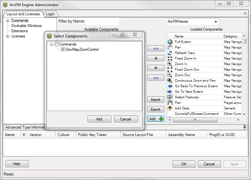This screenshot has height=180, width=251.
Task: Uncheck the DevMapZoomControl checkbox
Action: point(63,49)
